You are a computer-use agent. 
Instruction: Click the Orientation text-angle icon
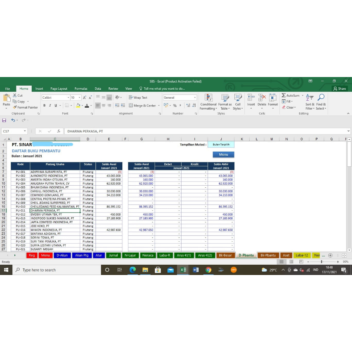point(117,97)
